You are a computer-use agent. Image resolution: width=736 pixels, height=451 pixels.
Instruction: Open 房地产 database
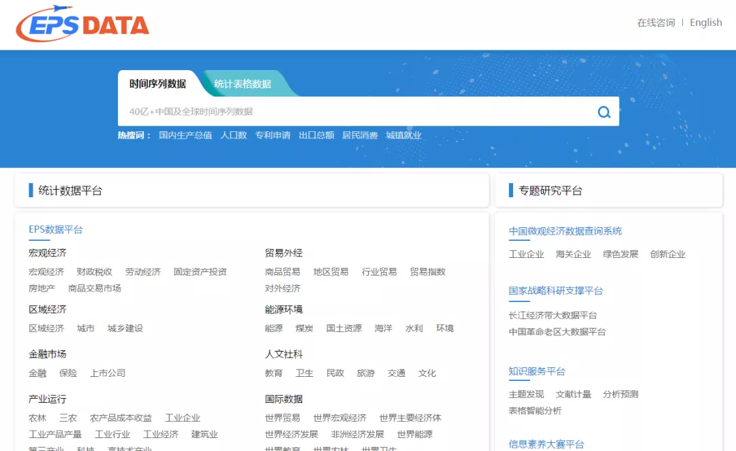click(x=42, y=288)
